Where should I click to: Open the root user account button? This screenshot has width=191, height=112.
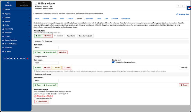22,58
